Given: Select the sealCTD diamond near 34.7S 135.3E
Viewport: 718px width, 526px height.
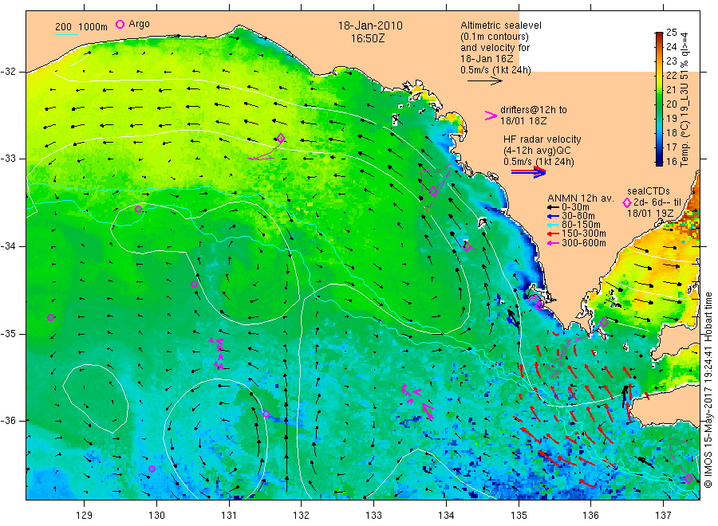Looking at the screenshot, I should coord(539,304).
